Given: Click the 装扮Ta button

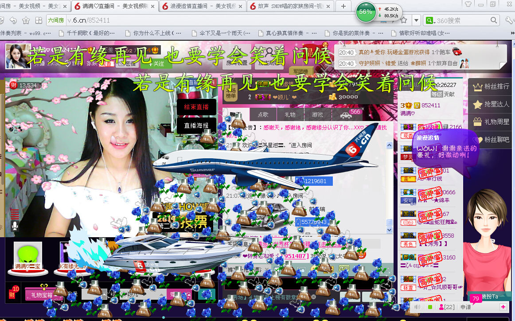Looking at the screenshot, I should coord(490,296).
